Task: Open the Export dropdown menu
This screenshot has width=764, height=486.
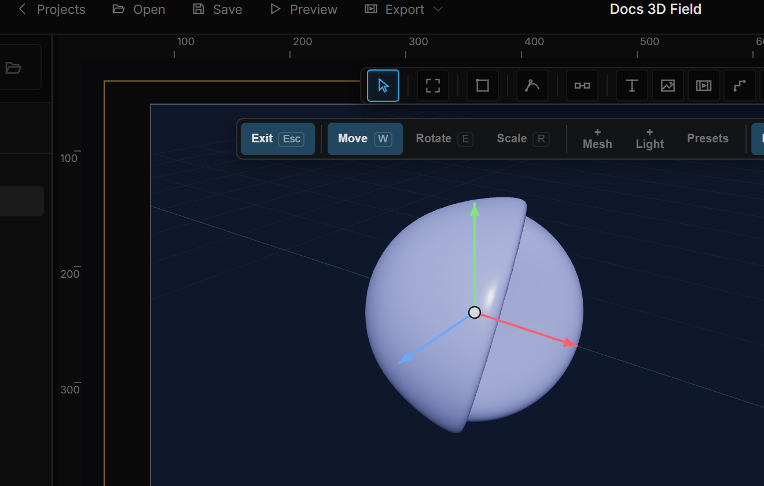Action: 404,10
